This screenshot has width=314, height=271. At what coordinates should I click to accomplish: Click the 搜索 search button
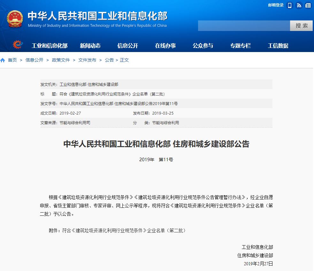tap(301, 26)
